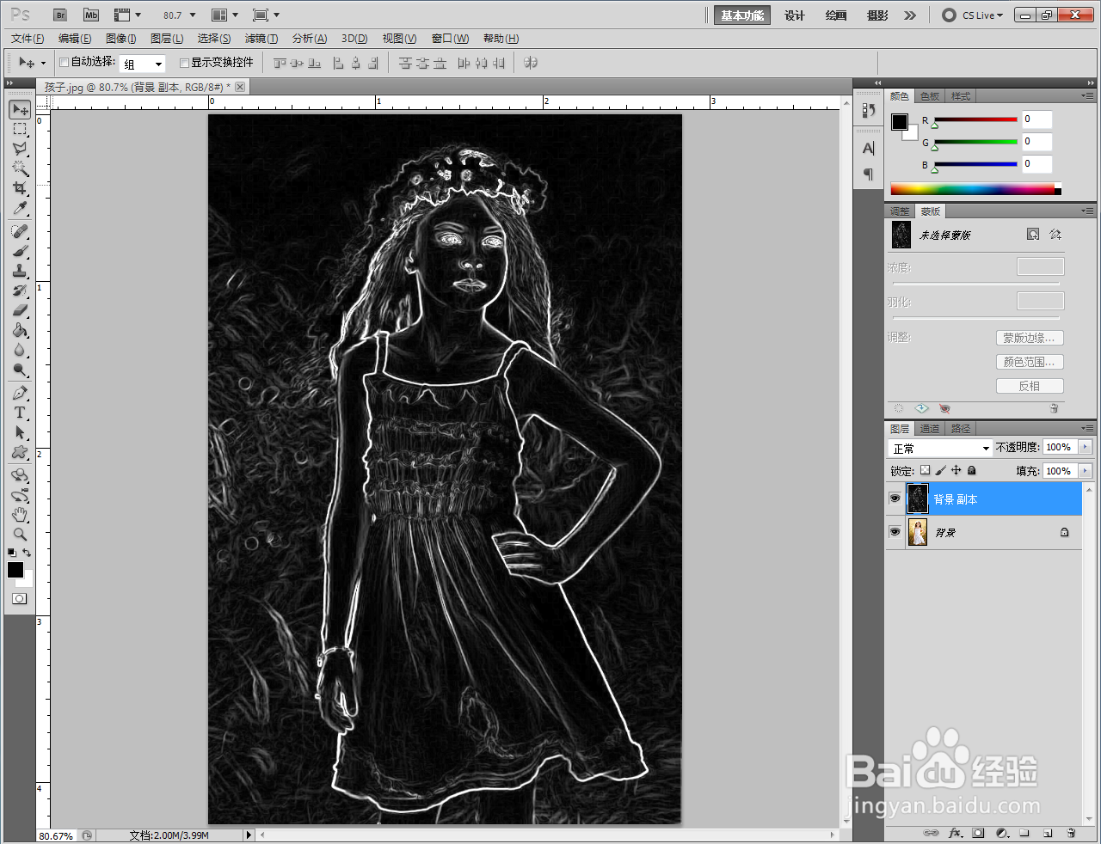This screenshot has width=1101, height=844.
Task: Open the Screen Mode dropdown
Action: 266,15
